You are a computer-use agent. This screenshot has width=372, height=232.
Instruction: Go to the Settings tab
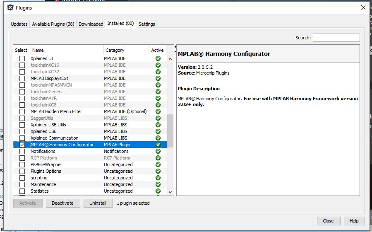[x=146, y=24]
